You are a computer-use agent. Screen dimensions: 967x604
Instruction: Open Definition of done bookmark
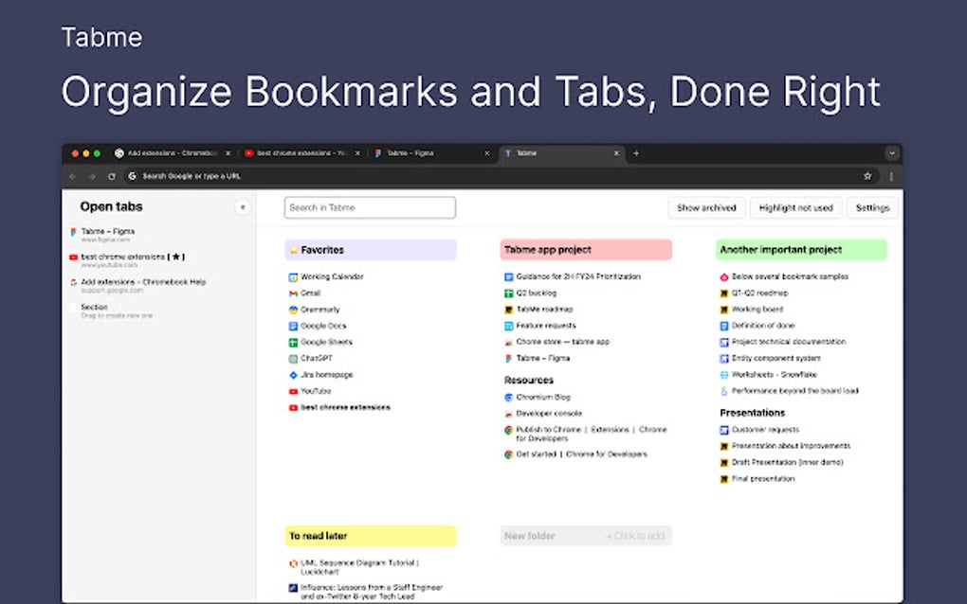pos(757,326)
